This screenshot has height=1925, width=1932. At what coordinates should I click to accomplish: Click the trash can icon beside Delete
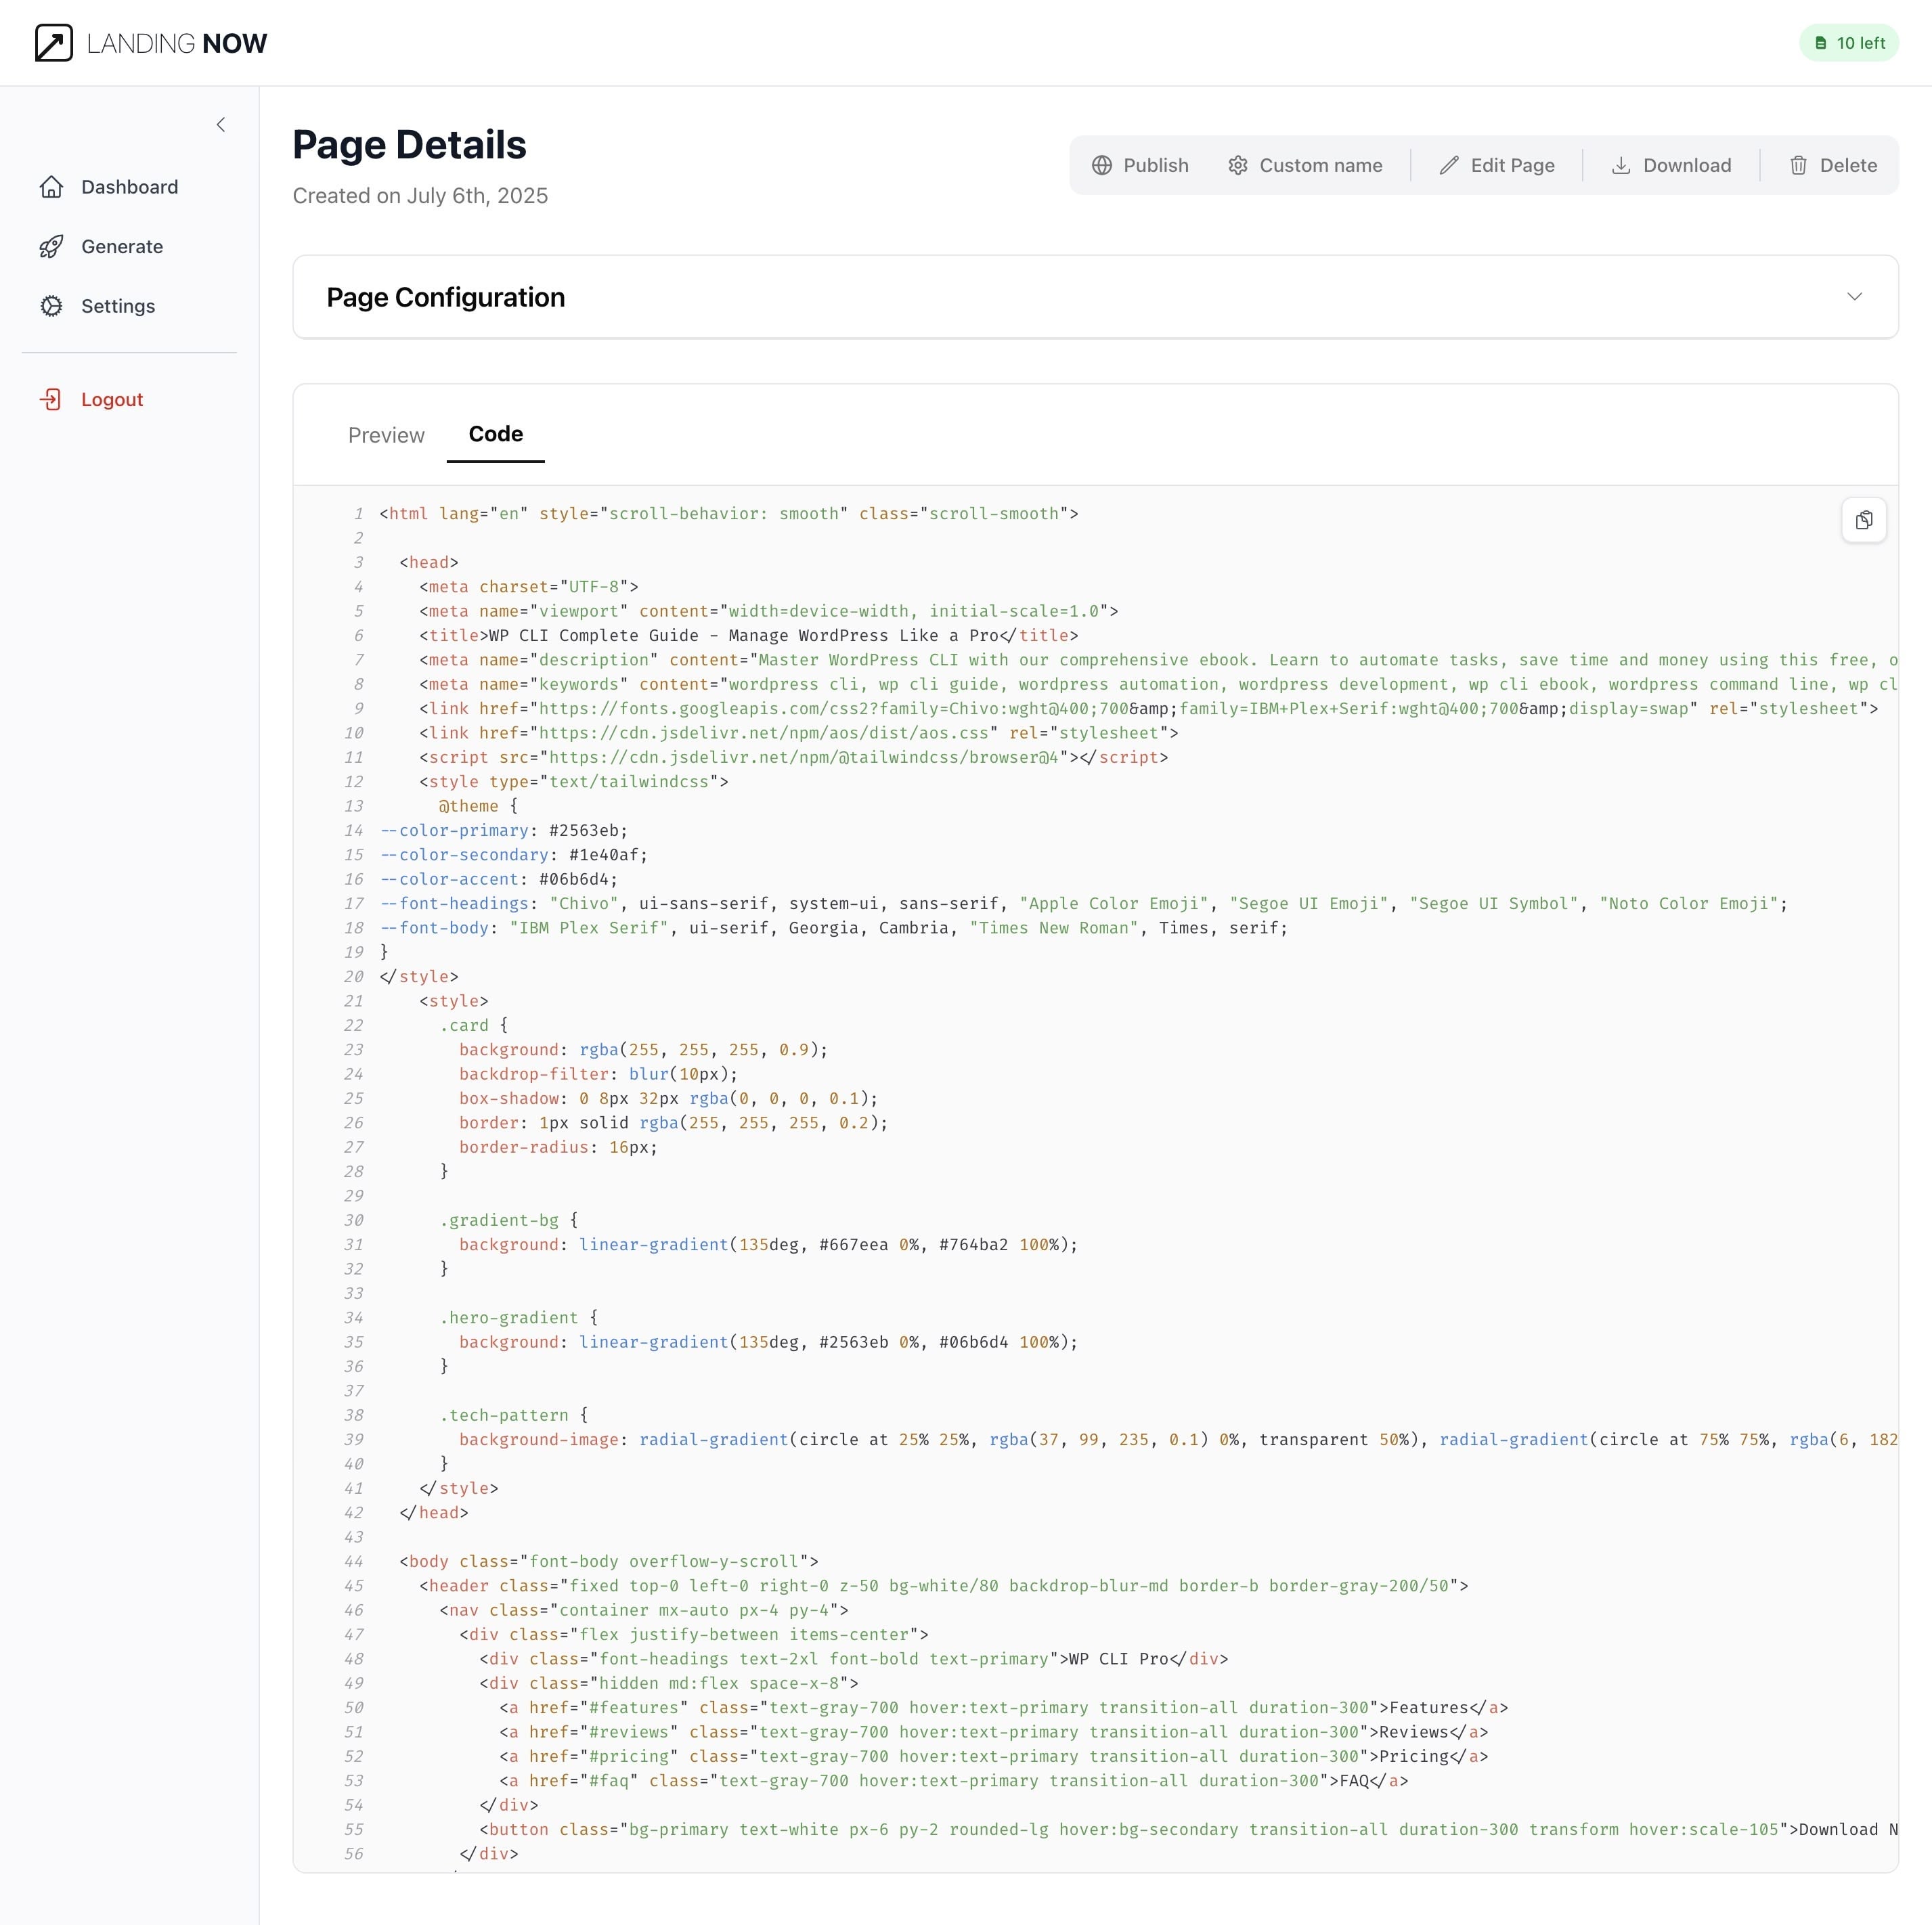point(1798,165)
